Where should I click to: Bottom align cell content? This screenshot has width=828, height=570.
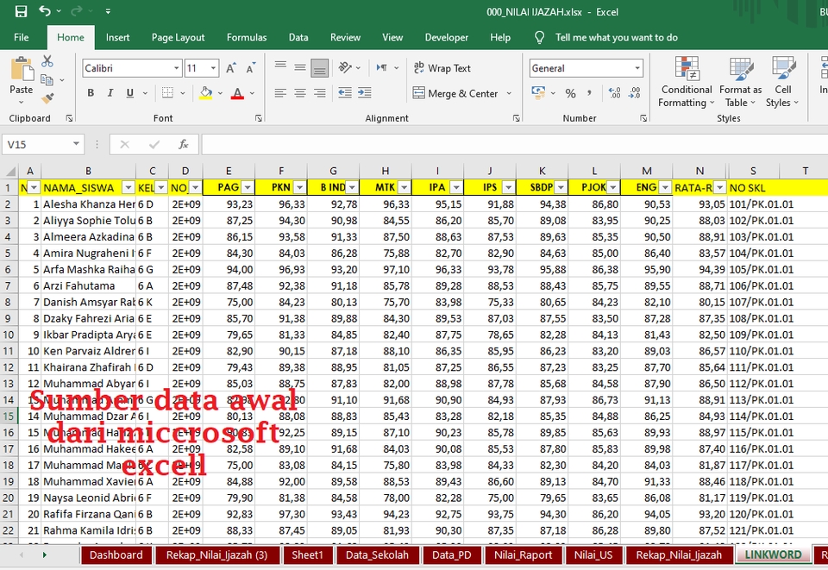click(319, 67)
